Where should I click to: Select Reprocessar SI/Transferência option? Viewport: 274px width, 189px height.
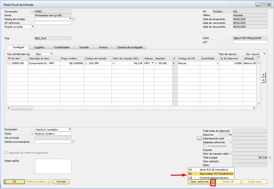(x=211, y=174)
